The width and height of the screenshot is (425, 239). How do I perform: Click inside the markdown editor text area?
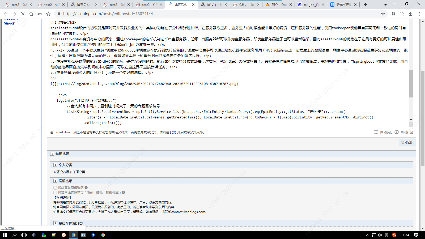point(228,73)
